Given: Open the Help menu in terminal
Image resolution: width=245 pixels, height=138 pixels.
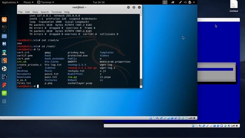Looking at the screenshot, I should point(67,12).
